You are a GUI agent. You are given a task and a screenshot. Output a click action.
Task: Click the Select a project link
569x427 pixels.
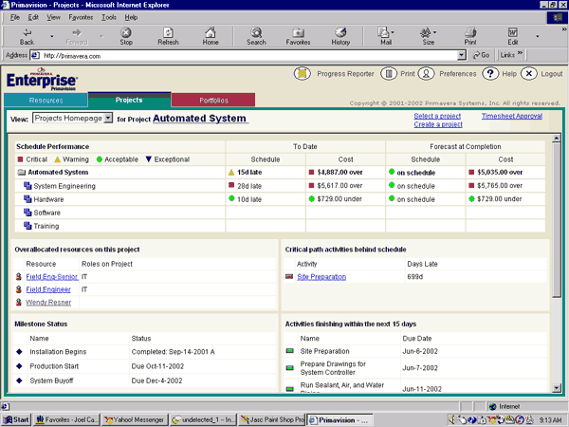[437, 116]
